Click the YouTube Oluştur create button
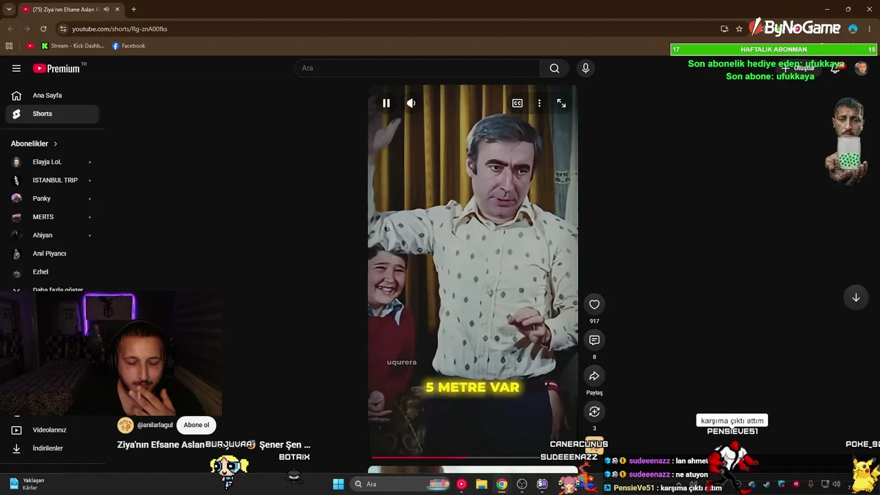The width and height of the screenshot is (880, 495). point(797,68)
